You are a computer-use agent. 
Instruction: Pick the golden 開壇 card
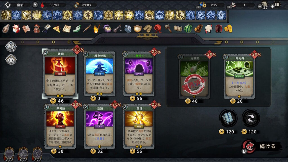tap(139, 127)
